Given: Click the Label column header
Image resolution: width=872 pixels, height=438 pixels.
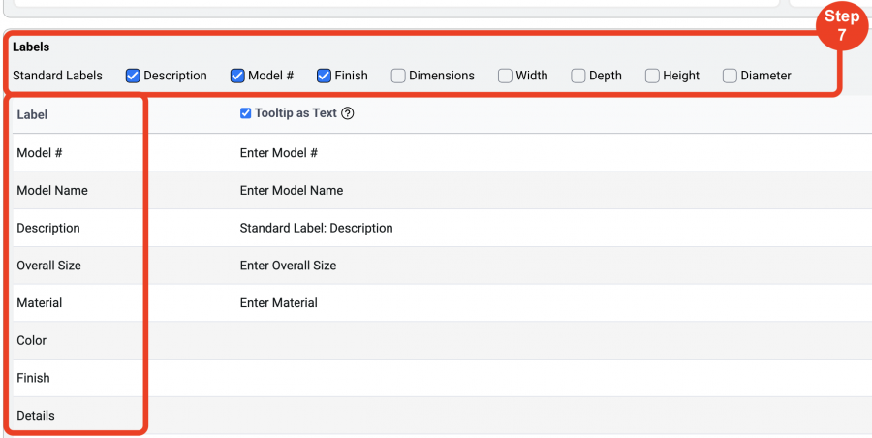Looking at the screenshot, I should click(32, 114).
